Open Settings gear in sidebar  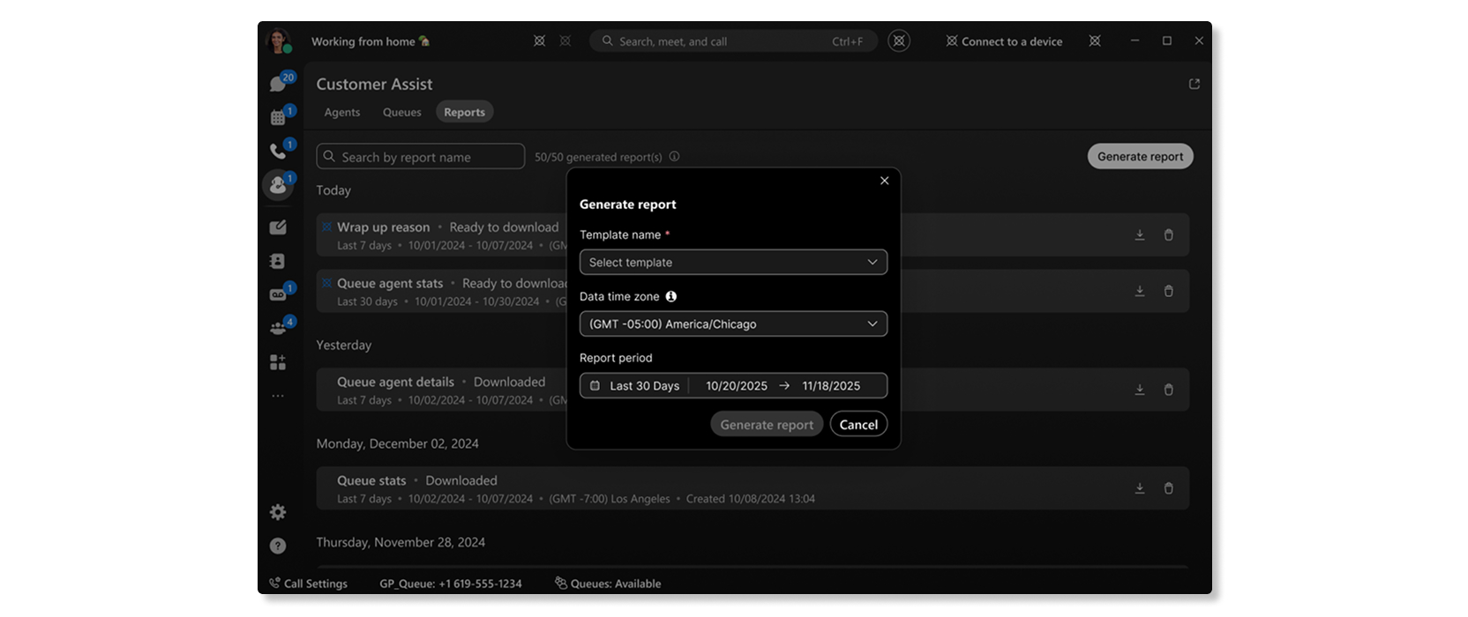(278, 512)
